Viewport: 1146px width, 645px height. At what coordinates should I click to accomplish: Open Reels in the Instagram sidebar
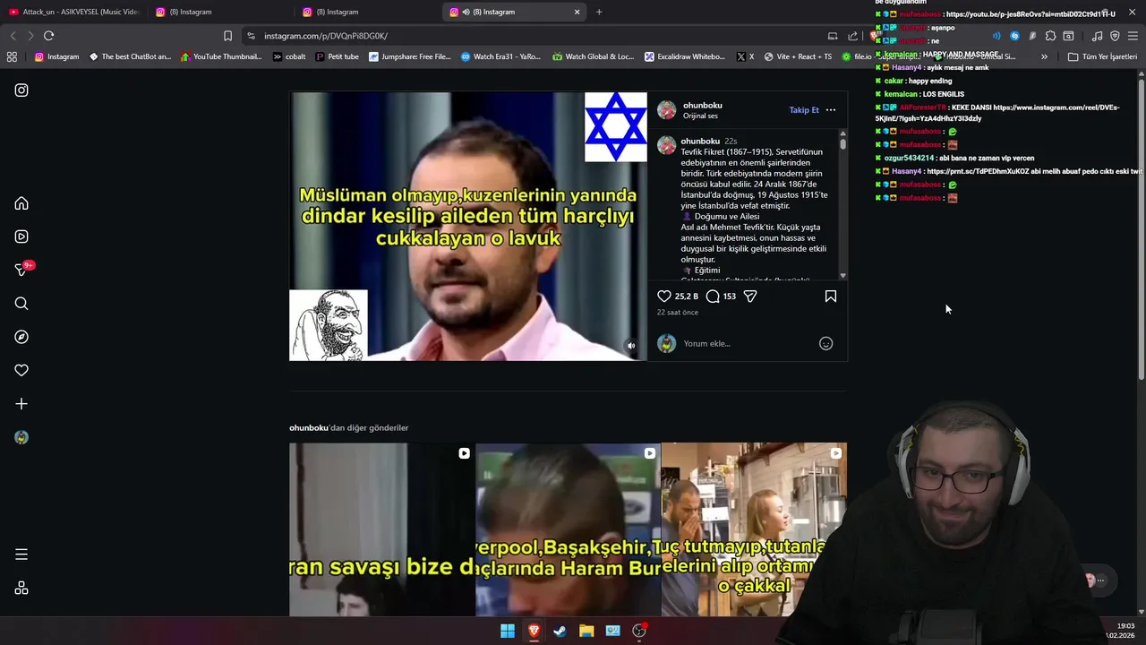tap(21, 236)
